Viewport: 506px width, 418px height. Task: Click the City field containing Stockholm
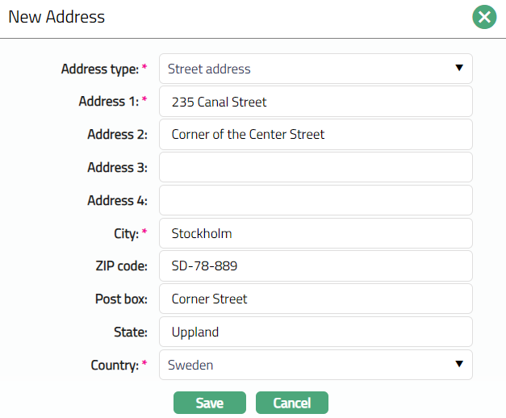pyautogui.click(x=316, y=233)
